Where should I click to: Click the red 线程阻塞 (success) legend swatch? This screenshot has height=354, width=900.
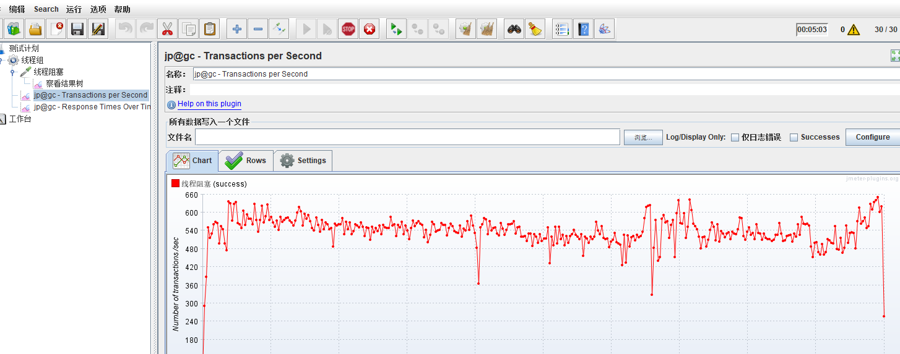[x=175, y=183]
